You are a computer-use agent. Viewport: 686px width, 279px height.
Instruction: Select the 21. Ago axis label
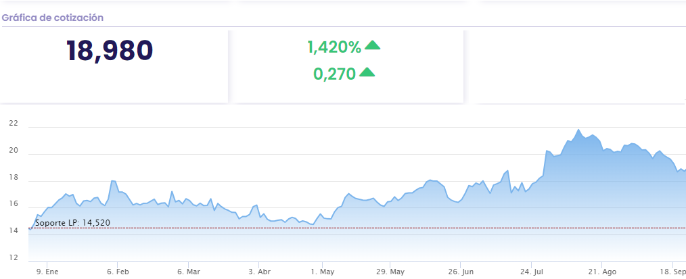(x=603, y=272)
